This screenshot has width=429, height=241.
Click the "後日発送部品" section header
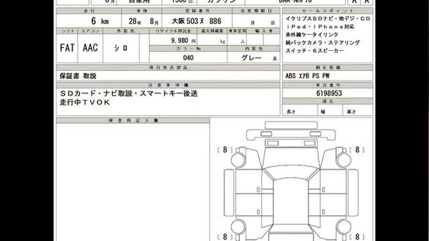[x=168, y=67]
